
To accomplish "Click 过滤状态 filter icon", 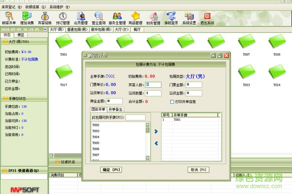I will [57, 162].
